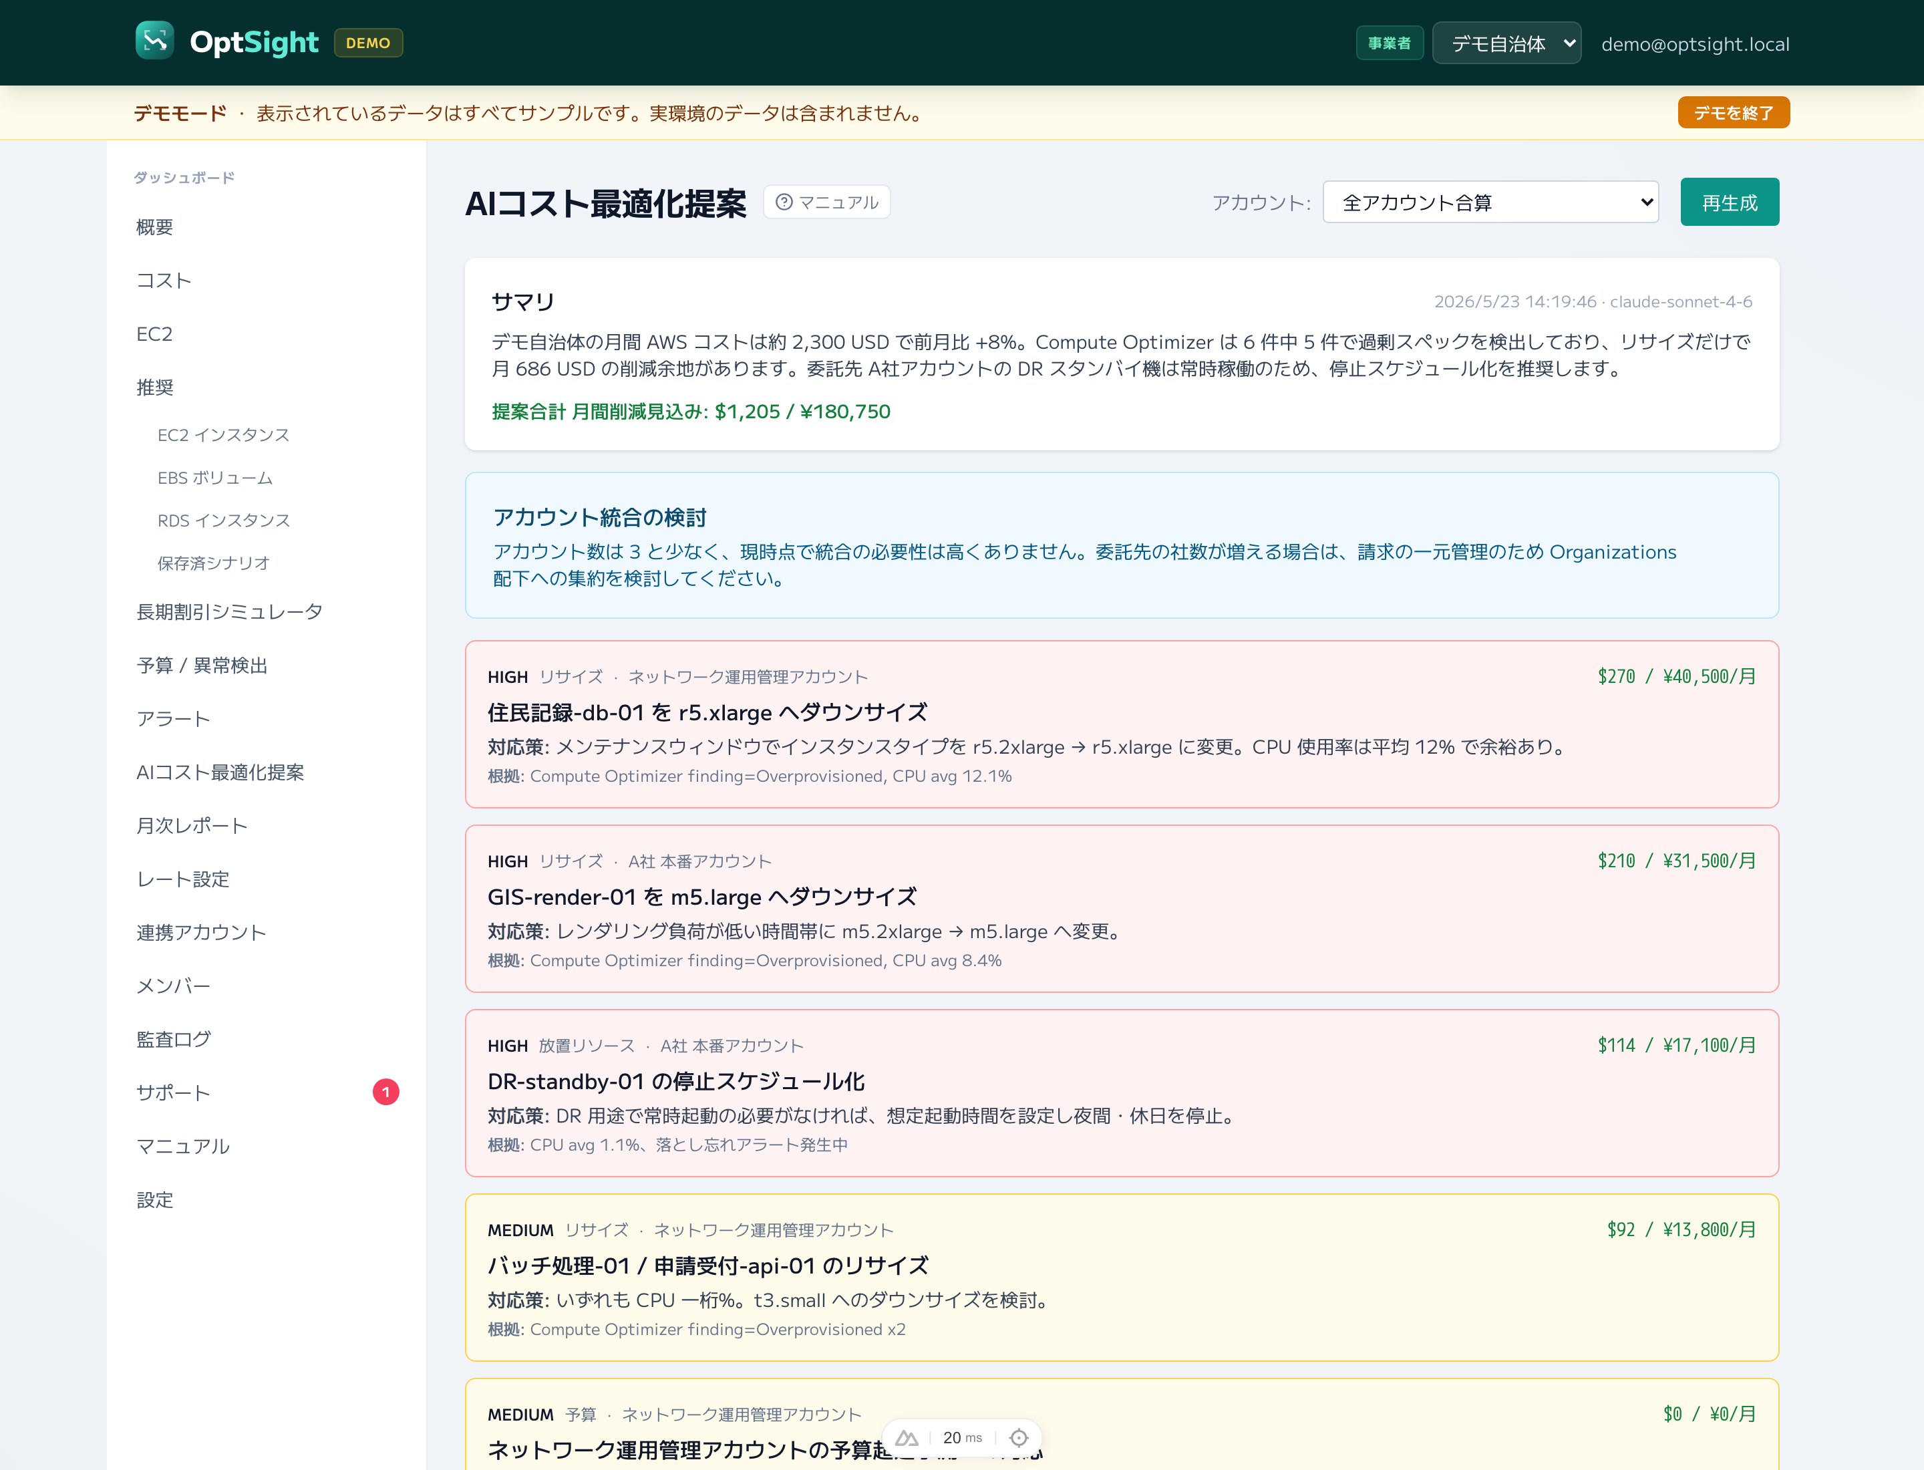Click the AIコスト最適化提案 page heading

coord(605,203)
